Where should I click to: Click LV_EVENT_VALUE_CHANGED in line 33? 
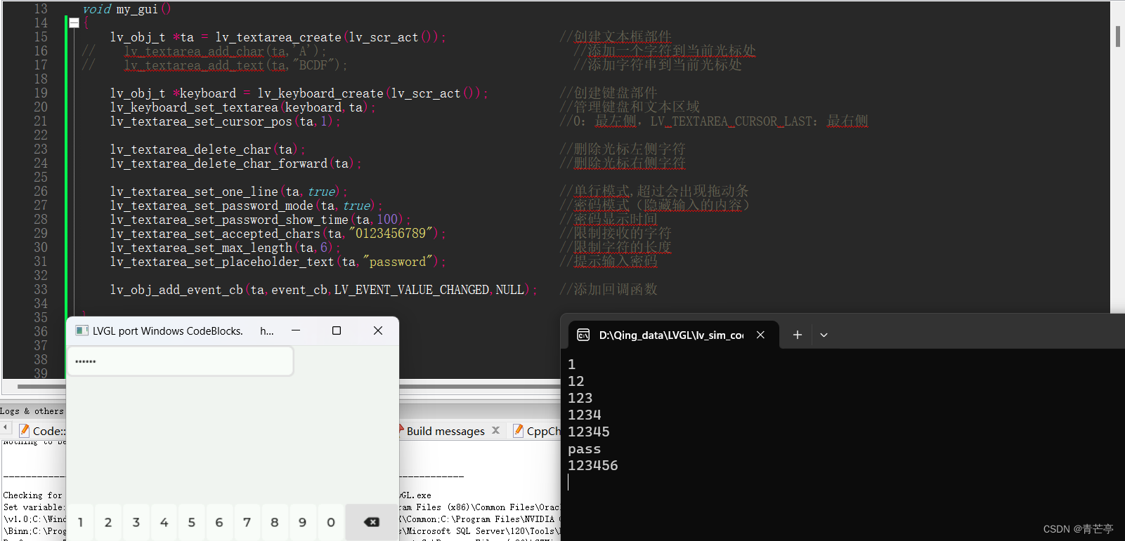pyautogui.click(x=412, y=290)
